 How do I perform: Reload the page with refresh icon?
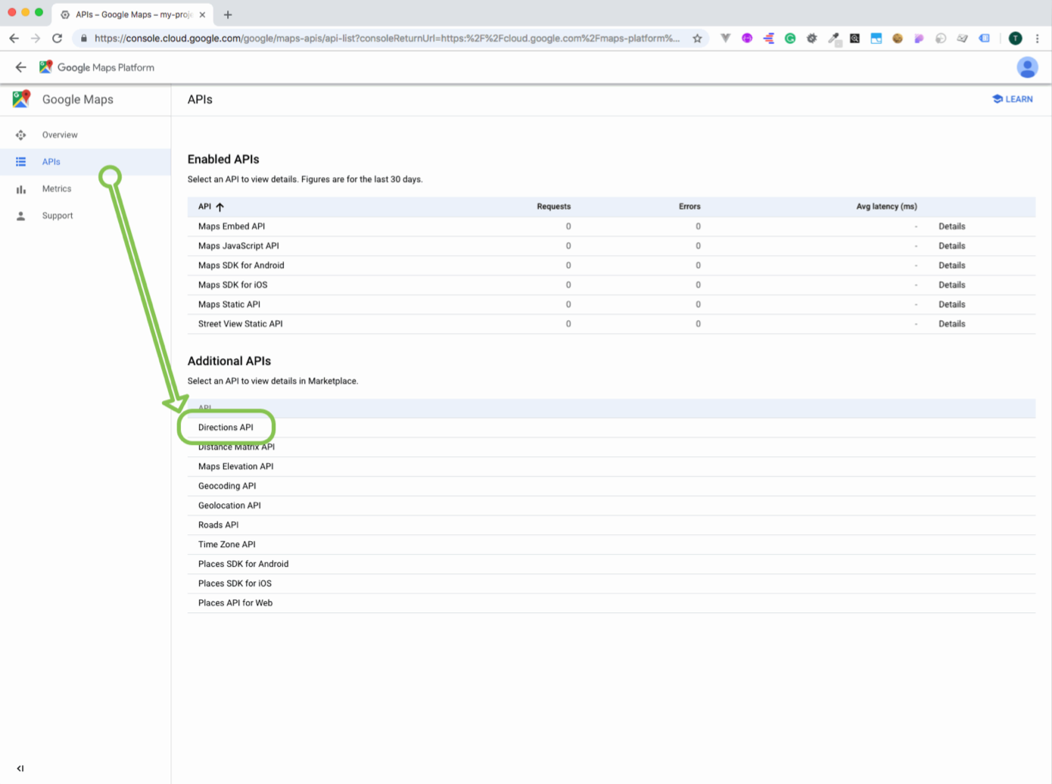[x=57, y=38]
